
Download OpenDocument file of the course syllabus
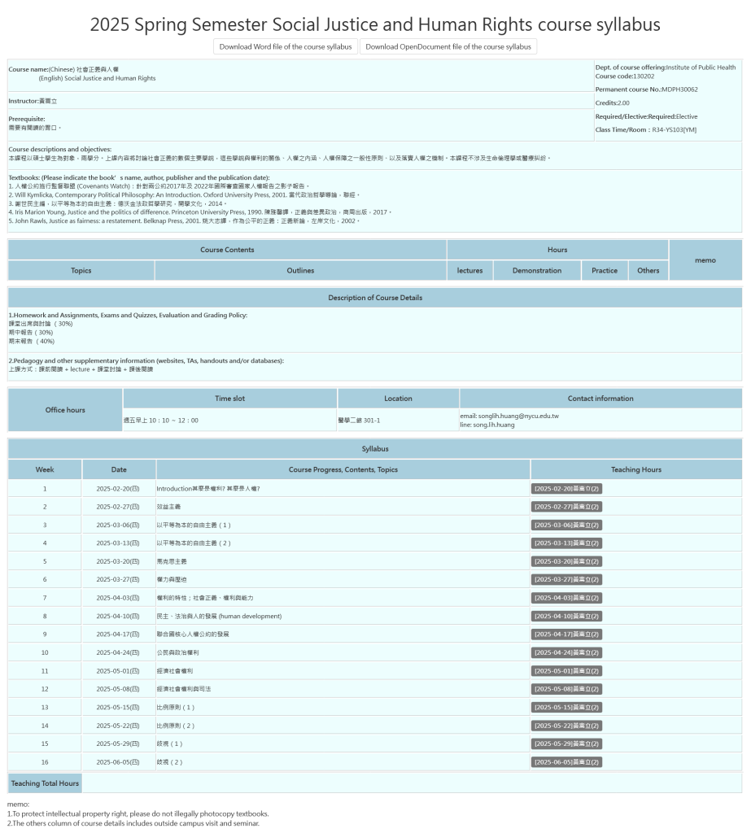448,46
